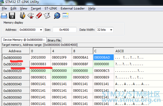
Task: Click the Open file toolbar icon
Action: (4, 16)
